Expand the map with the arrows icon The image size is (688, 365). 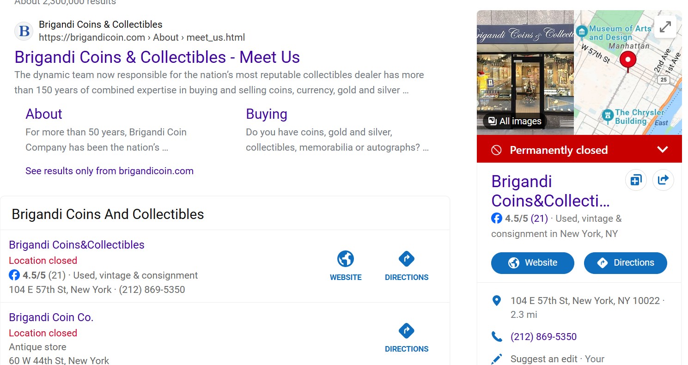pos(665,27)
